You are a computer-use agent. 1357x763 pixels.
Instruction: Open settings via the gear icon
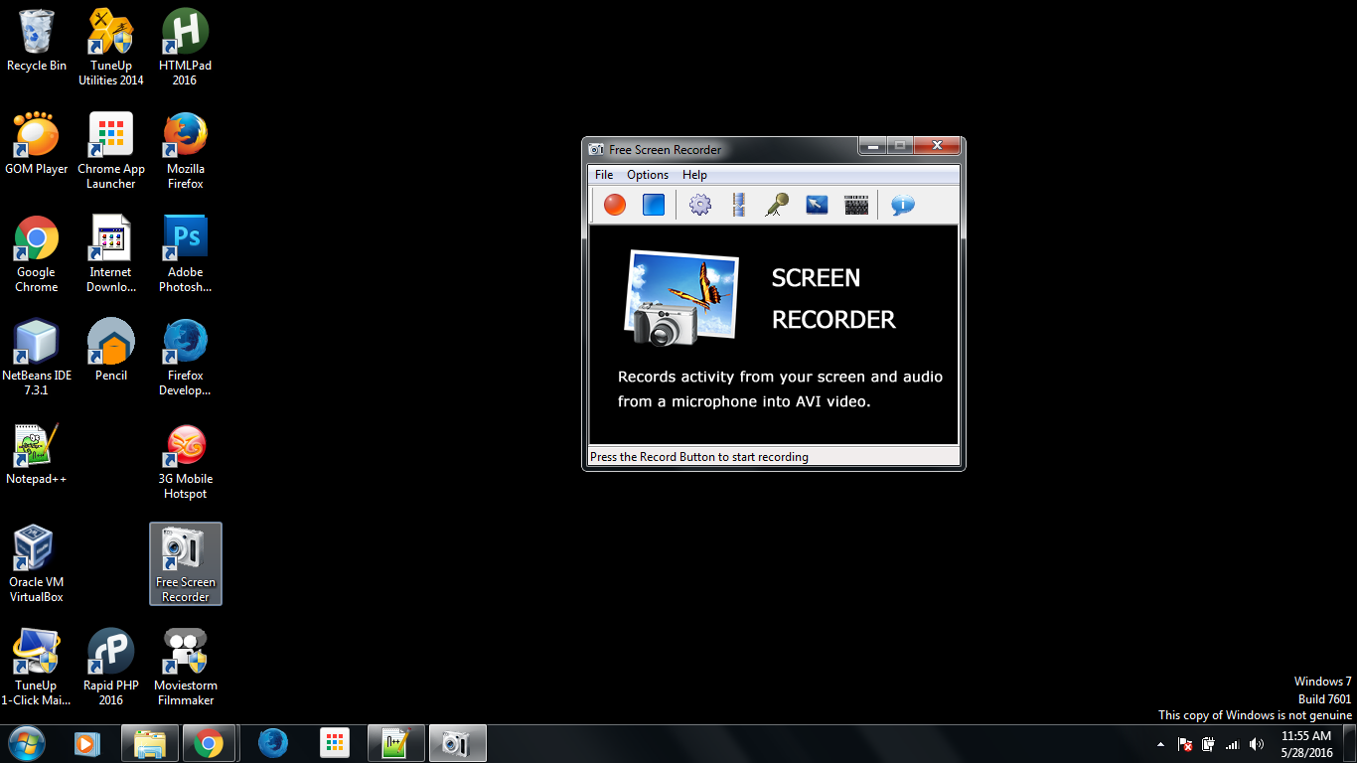point(700,205)
